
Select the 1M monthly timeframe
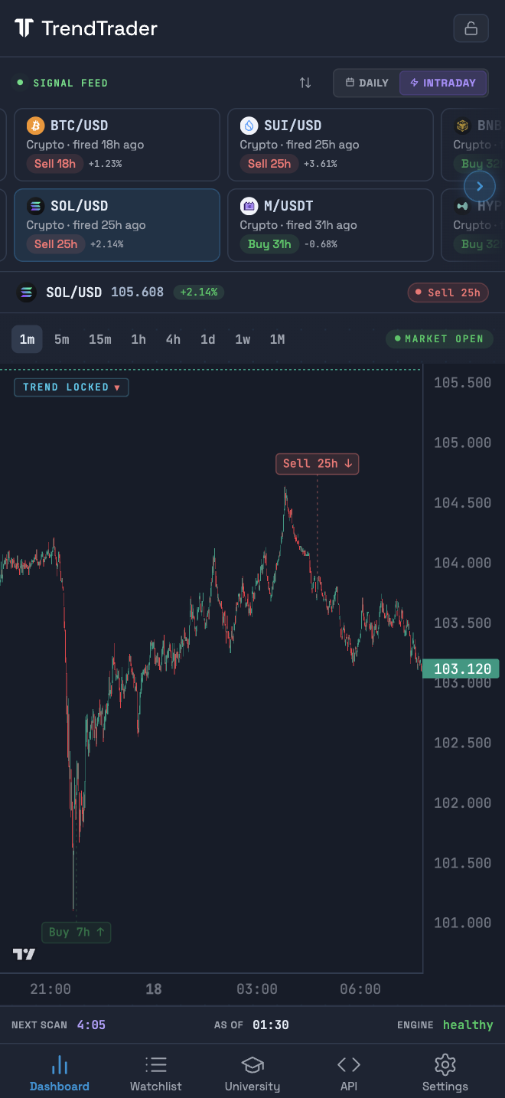pyautogui.click(x=278, y=339)
